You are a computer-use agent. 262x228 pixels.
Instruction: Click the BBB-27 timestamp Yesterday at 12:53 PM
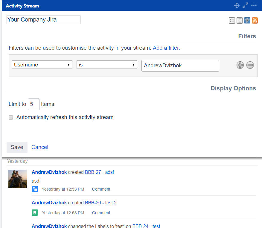63,189
